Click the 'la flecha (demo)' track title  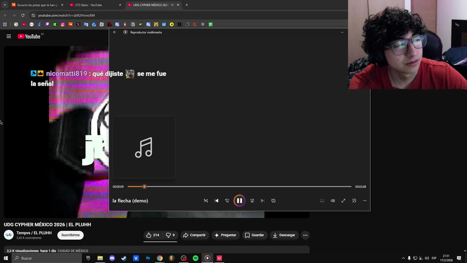pyautogui.click(x=130, y=201)
